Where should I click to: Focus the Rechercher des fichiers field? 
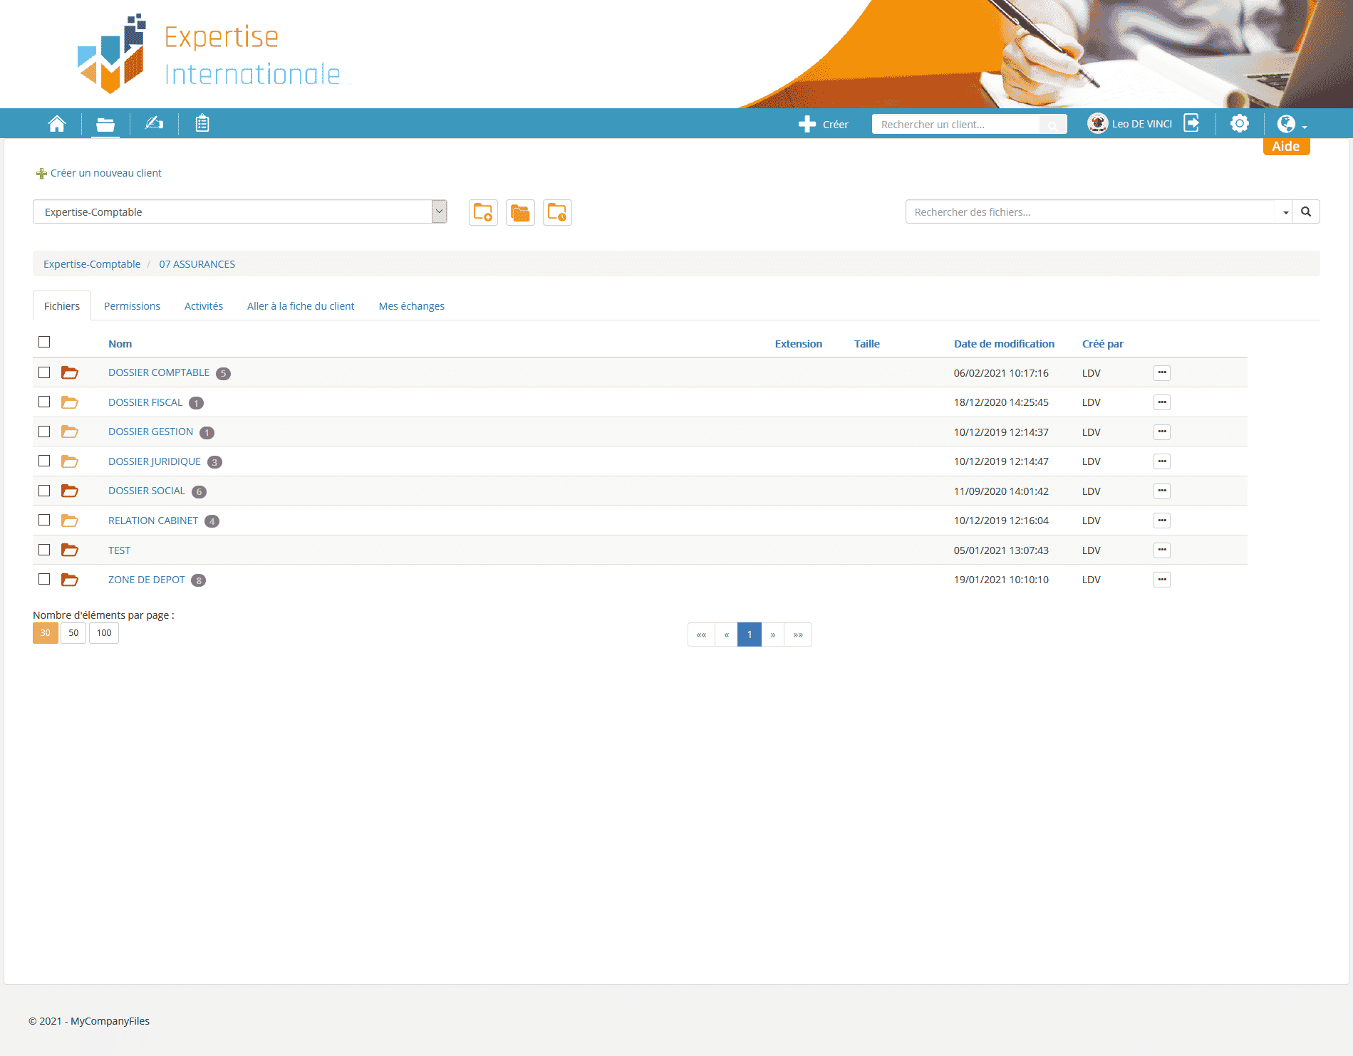(1090, 212)
